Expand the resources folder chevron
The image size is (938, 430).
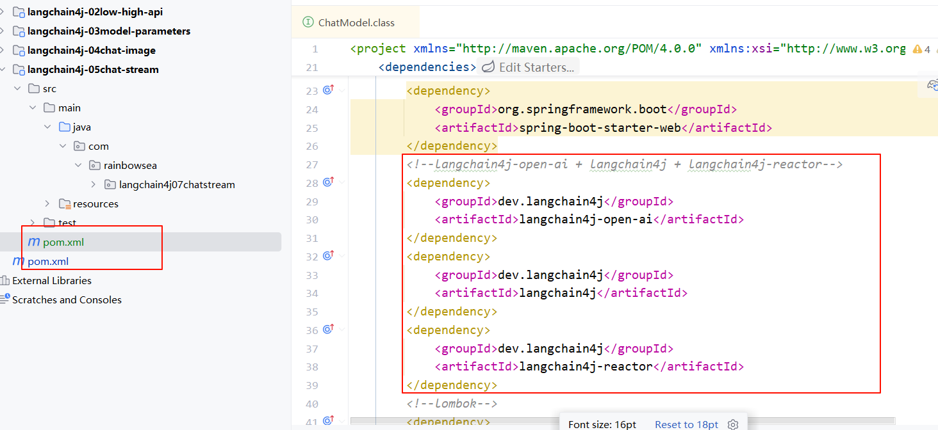[48, 204]
